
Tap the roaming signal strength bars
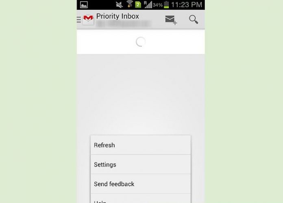click(x=148, y=5)
